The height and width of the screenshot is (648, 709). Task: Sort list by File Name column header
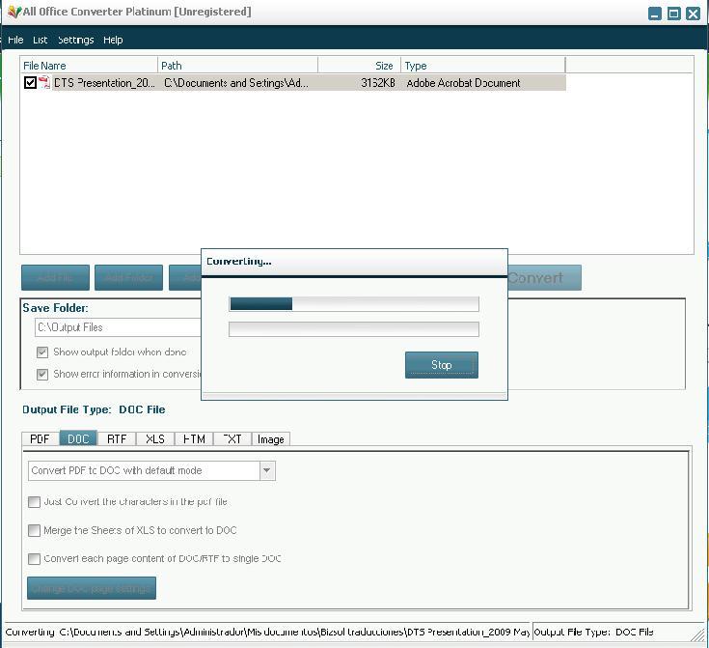pyautogui.click(x=89, y=66)
